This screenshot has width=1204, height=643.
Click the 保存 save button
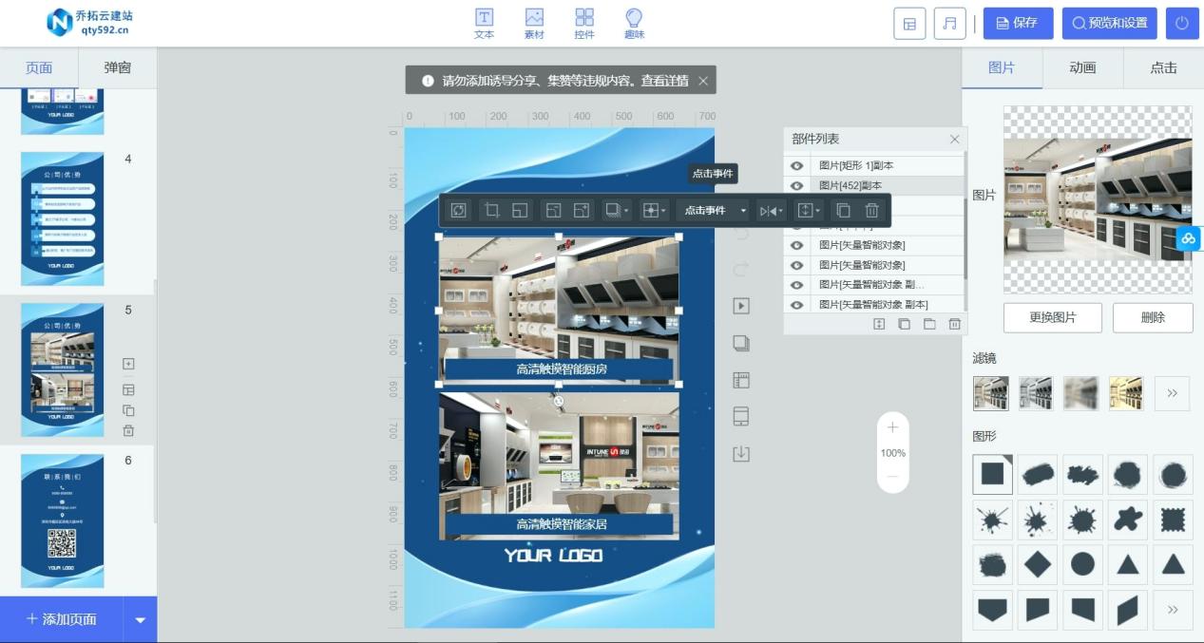click(x=1018, y=24)
